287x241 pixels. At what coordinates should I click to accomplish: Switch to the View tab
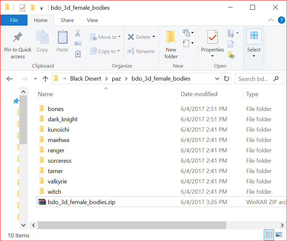click(x=92, y=20)
